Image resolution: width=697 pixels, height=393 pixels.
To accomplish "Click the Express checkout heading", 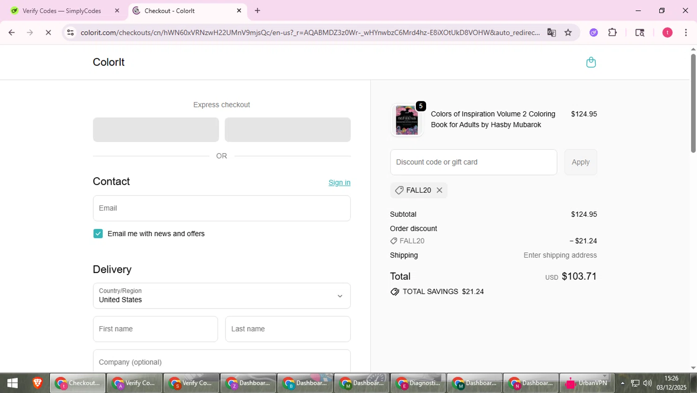I will [222, 105].
